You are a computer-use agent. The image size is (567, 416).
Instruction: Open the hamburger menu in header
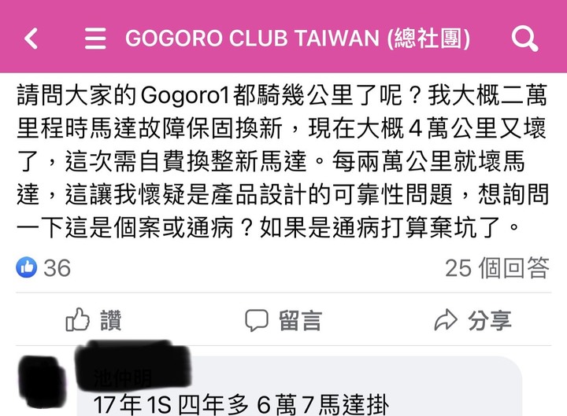(95, 39)
